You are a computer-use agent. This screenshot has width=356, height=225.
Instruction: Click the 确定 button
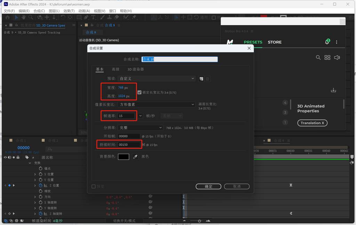pyautogui.click(x=209, y=186)
